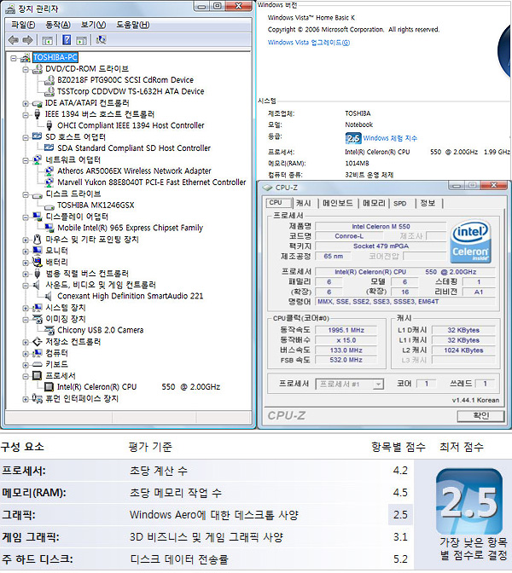This screenshot has height=573, width=512.
Task: Click the 프로세서 score 4.2 cell
Action: pyautogui.click(x=400, y=471)
